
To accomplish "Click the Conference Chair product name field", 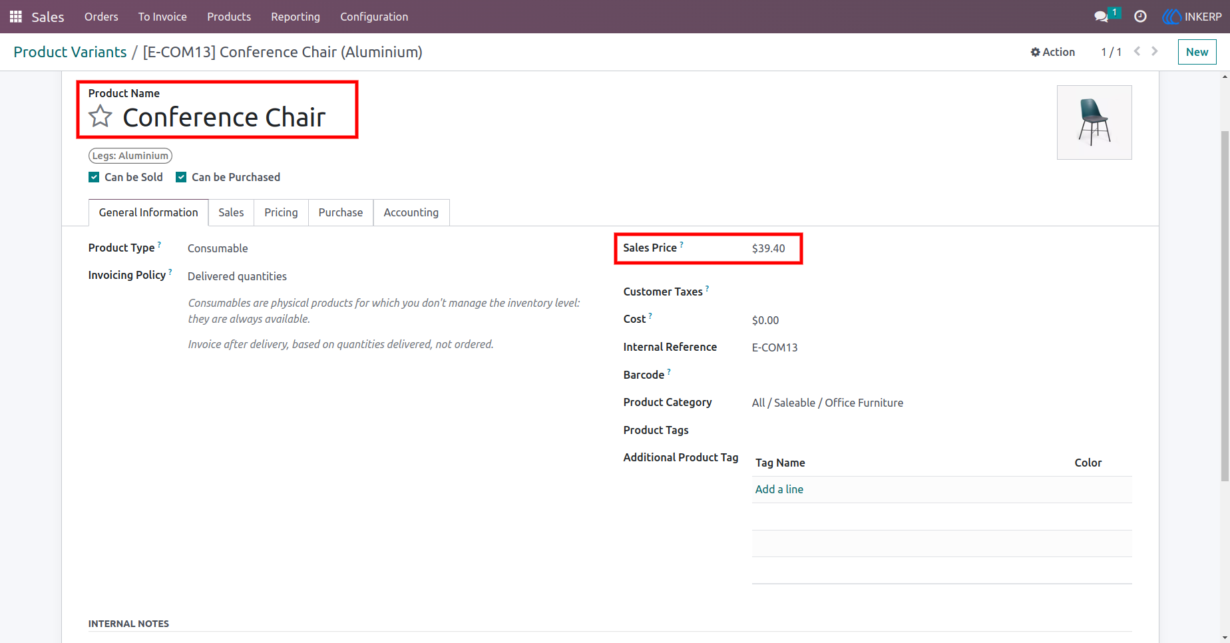I will click(x=224, y=117).
